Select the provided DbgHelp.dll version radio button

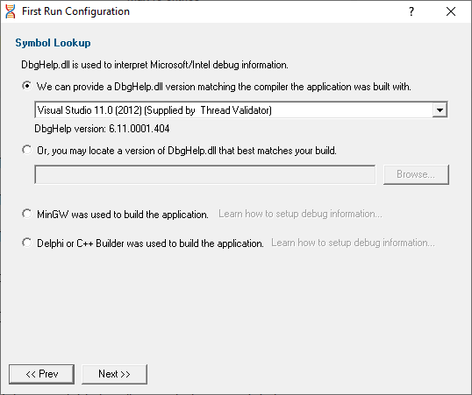pyautogui.click(x=27, y=86)
